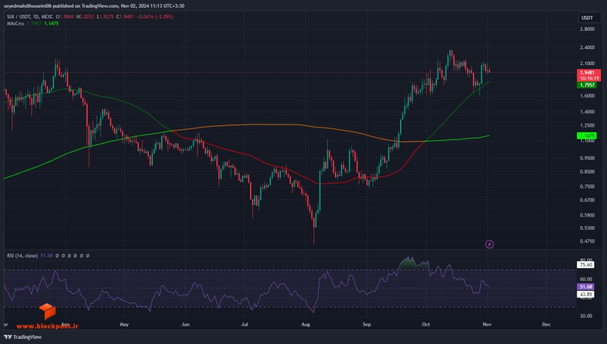Select the RSI (14, close) indicator label
Screen dimensions: 607x344
tap(23, 256)
